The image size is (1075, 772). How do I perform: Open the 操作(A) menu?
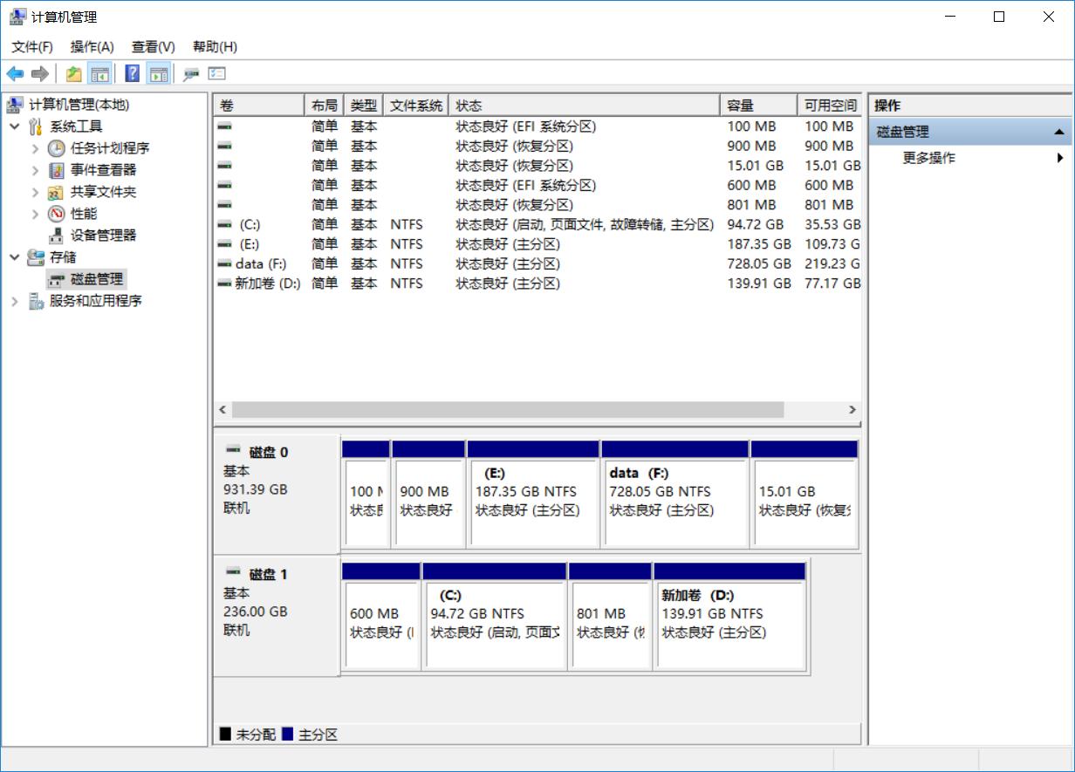pos(92,46)
